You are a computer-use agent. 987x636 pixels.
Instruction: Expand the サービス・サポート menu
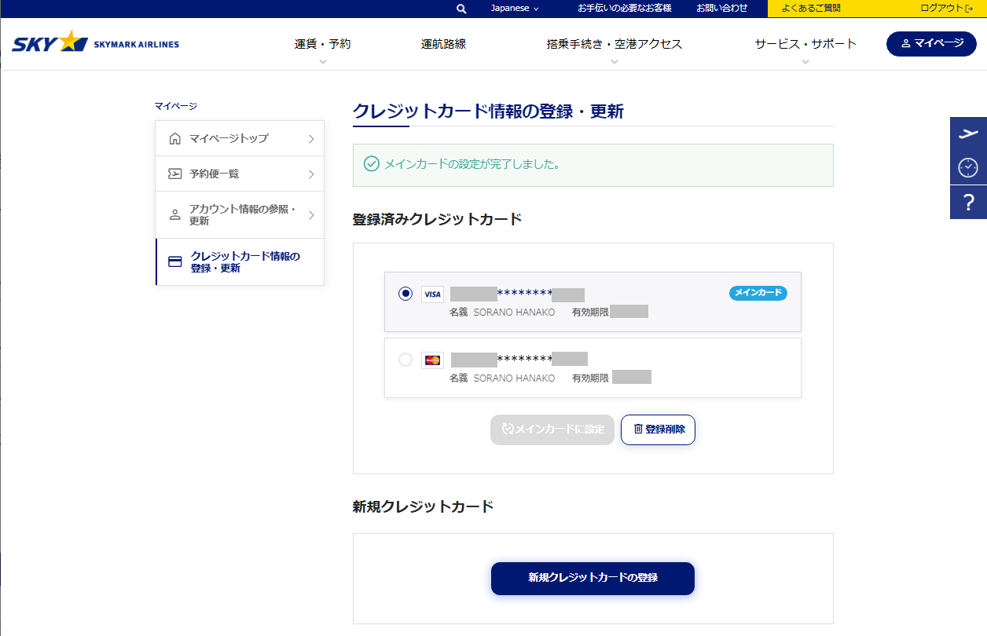[x=805, y=45]
